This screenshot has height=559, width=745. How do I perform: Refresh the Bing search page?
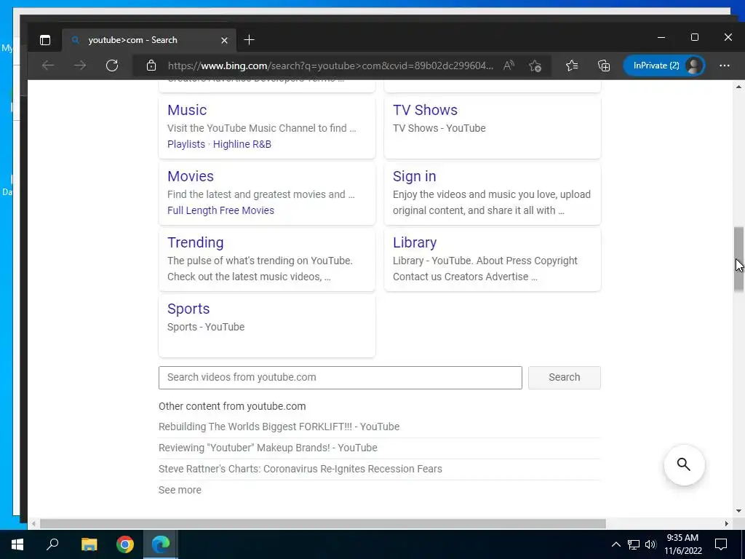tap(111, 66)
